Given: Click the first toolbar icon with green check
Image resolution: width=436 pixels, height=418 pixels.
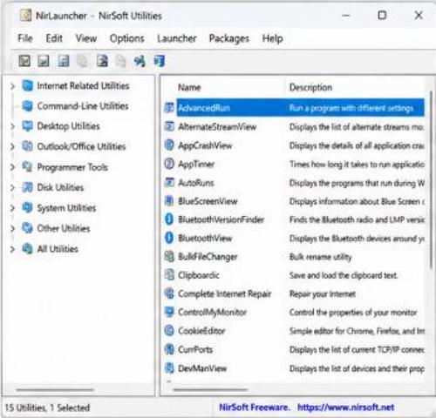Looking at the screenshot, I should 24,61.
